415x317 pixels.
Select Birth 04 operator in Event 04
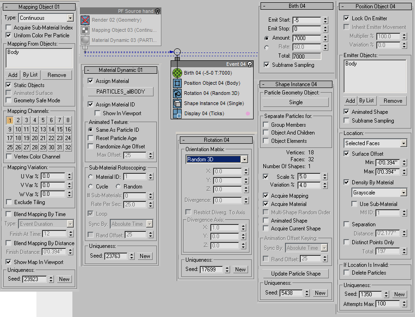pos(208,73)
